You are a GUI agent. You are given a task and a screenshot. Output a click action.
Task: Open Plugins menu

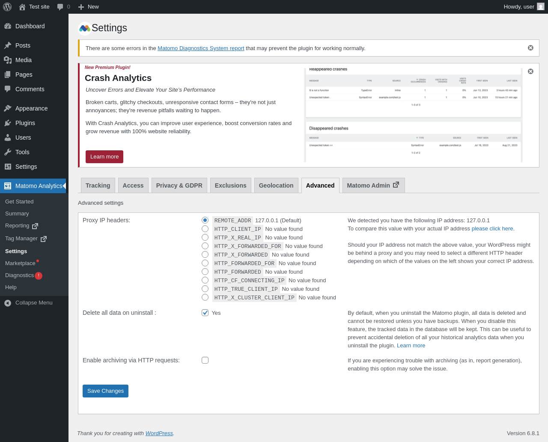[x=34, y=123]
